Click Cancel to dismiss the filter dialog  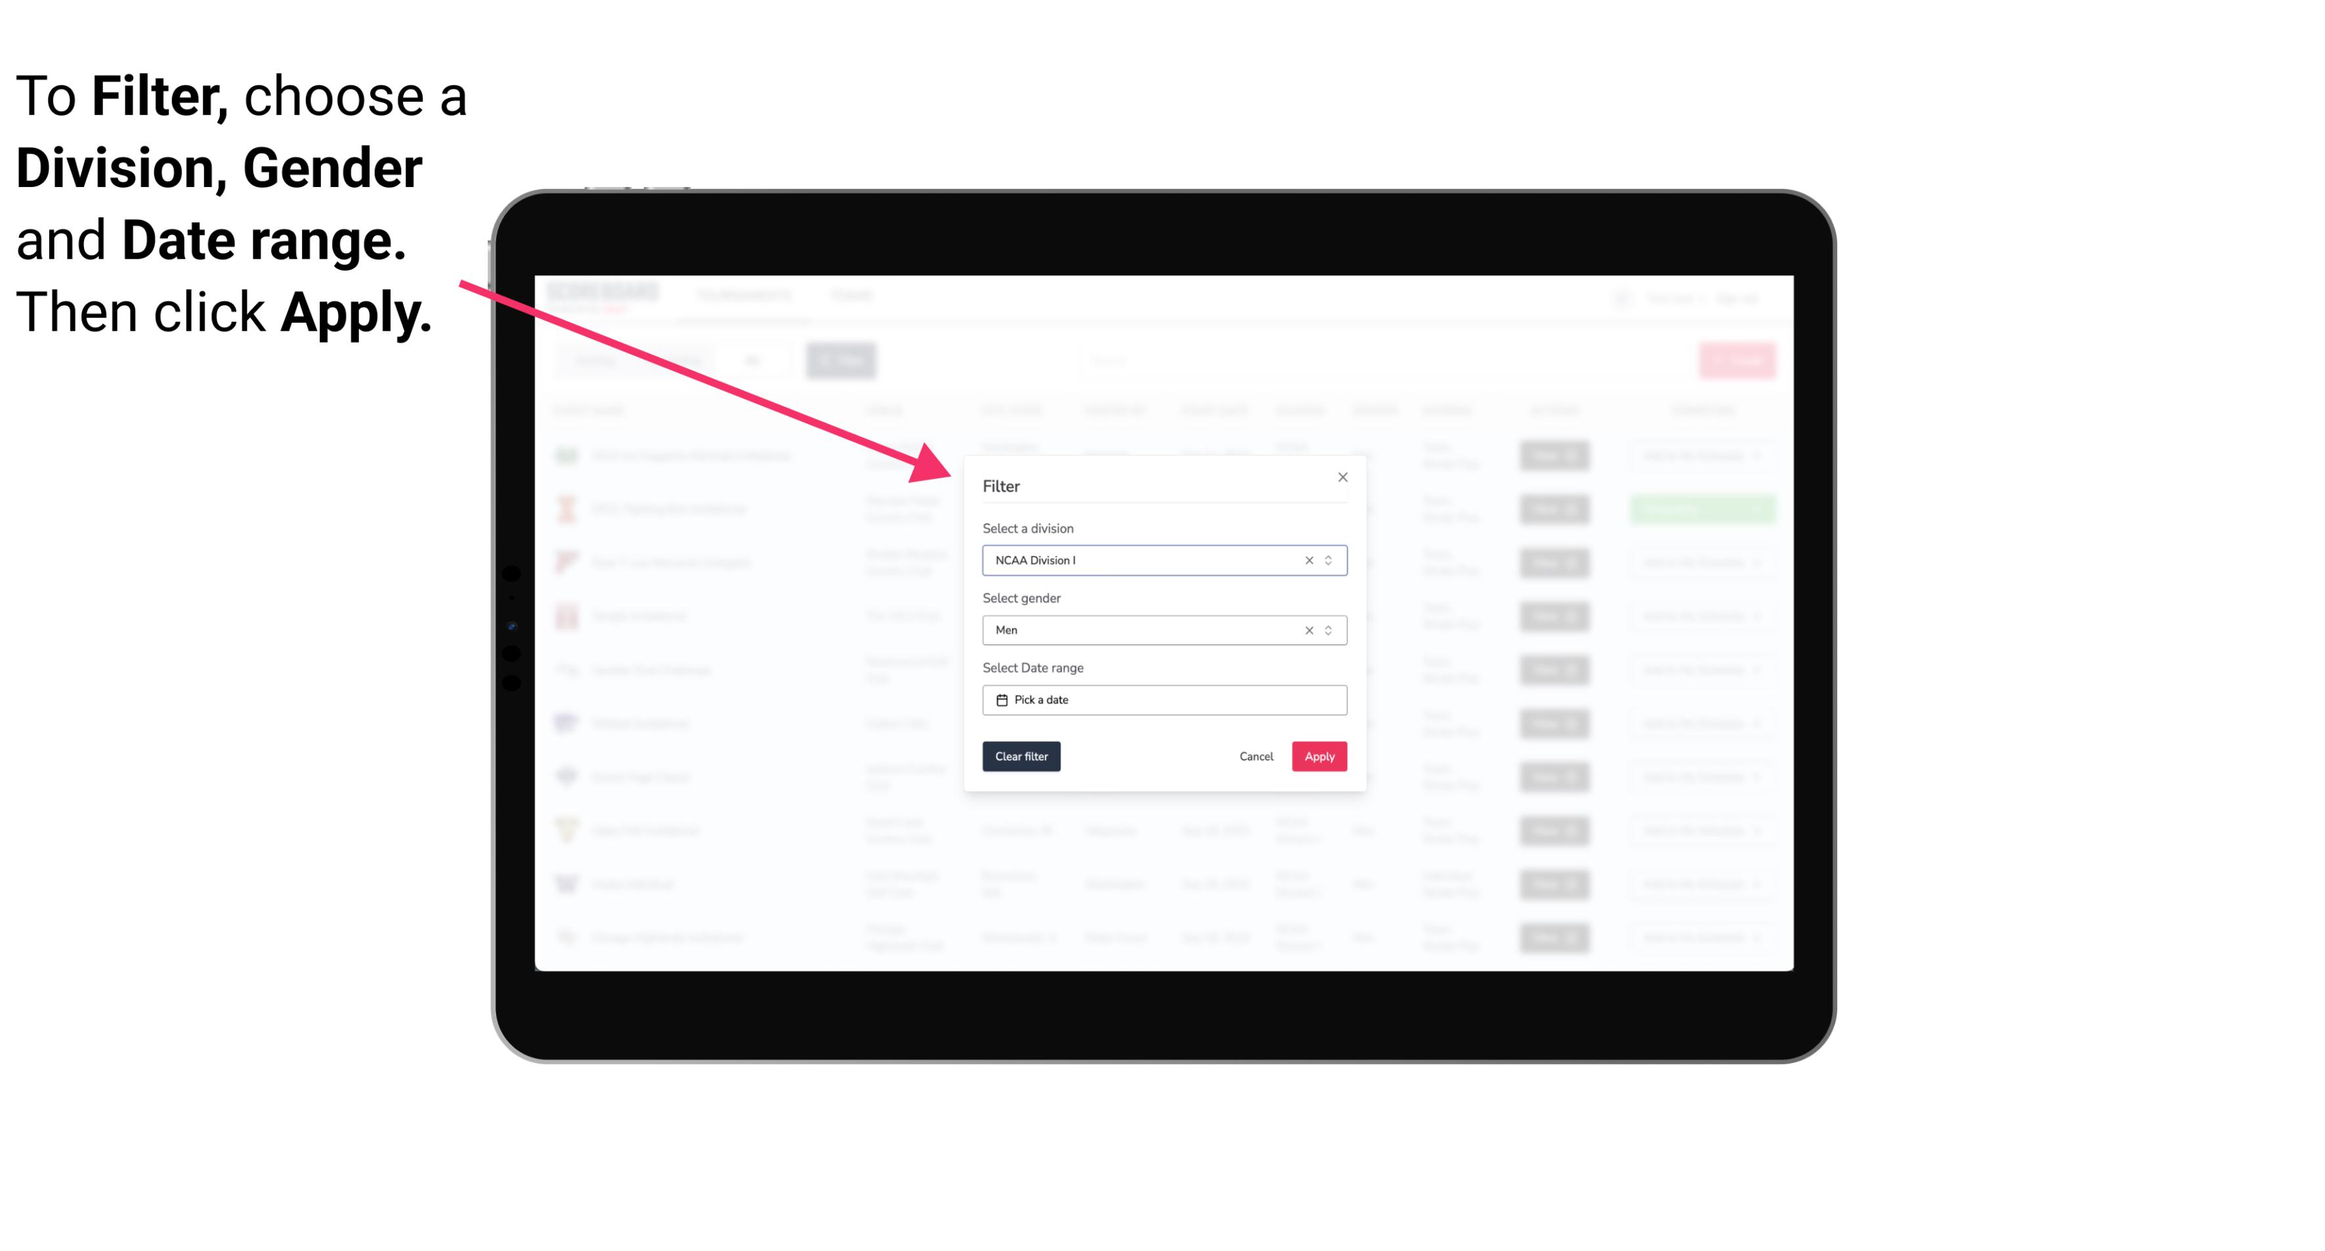point(1257,757)
